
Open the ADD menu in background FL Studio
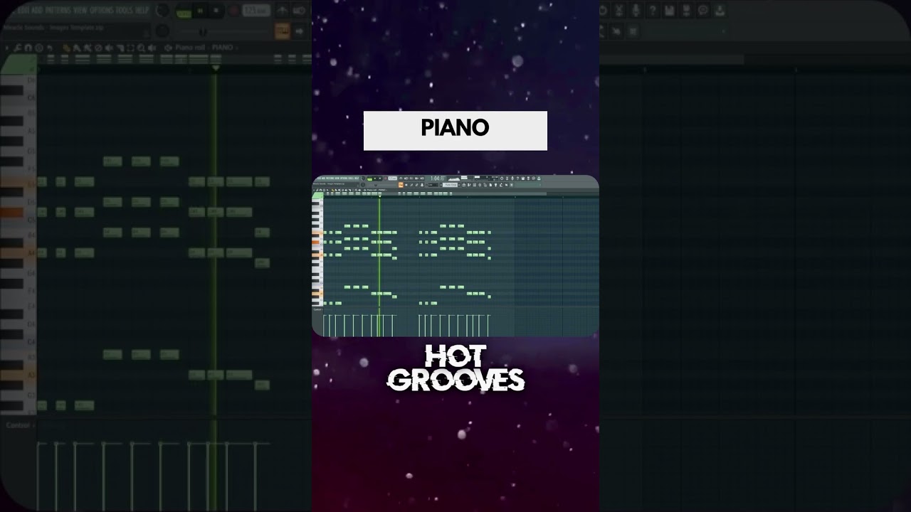coord(38,11)
